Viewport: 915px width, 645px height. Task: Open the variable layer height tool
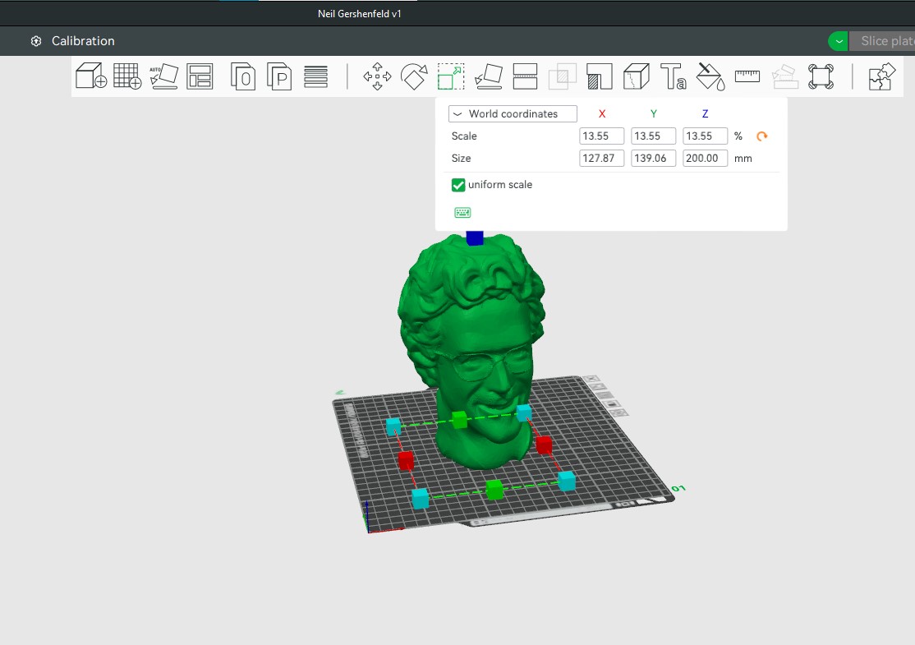pos(315,76)
